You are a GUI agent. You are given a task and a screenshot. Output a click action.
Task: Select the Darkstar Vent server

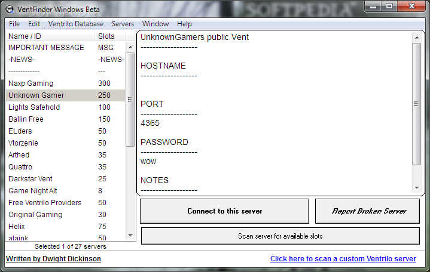pyautogui.click(x=65, y=179)
